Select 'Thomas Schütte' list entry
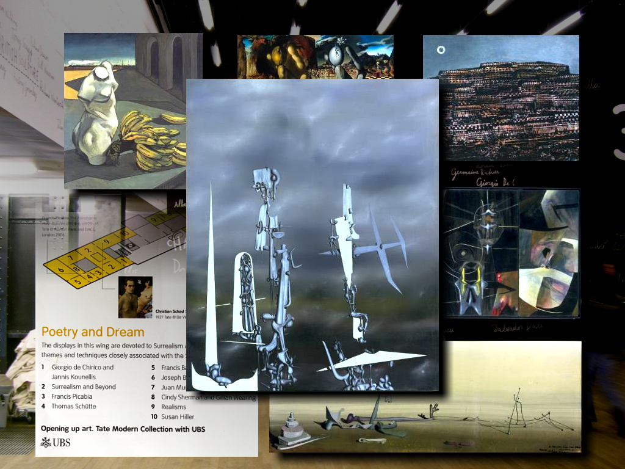 click(74, 406)
